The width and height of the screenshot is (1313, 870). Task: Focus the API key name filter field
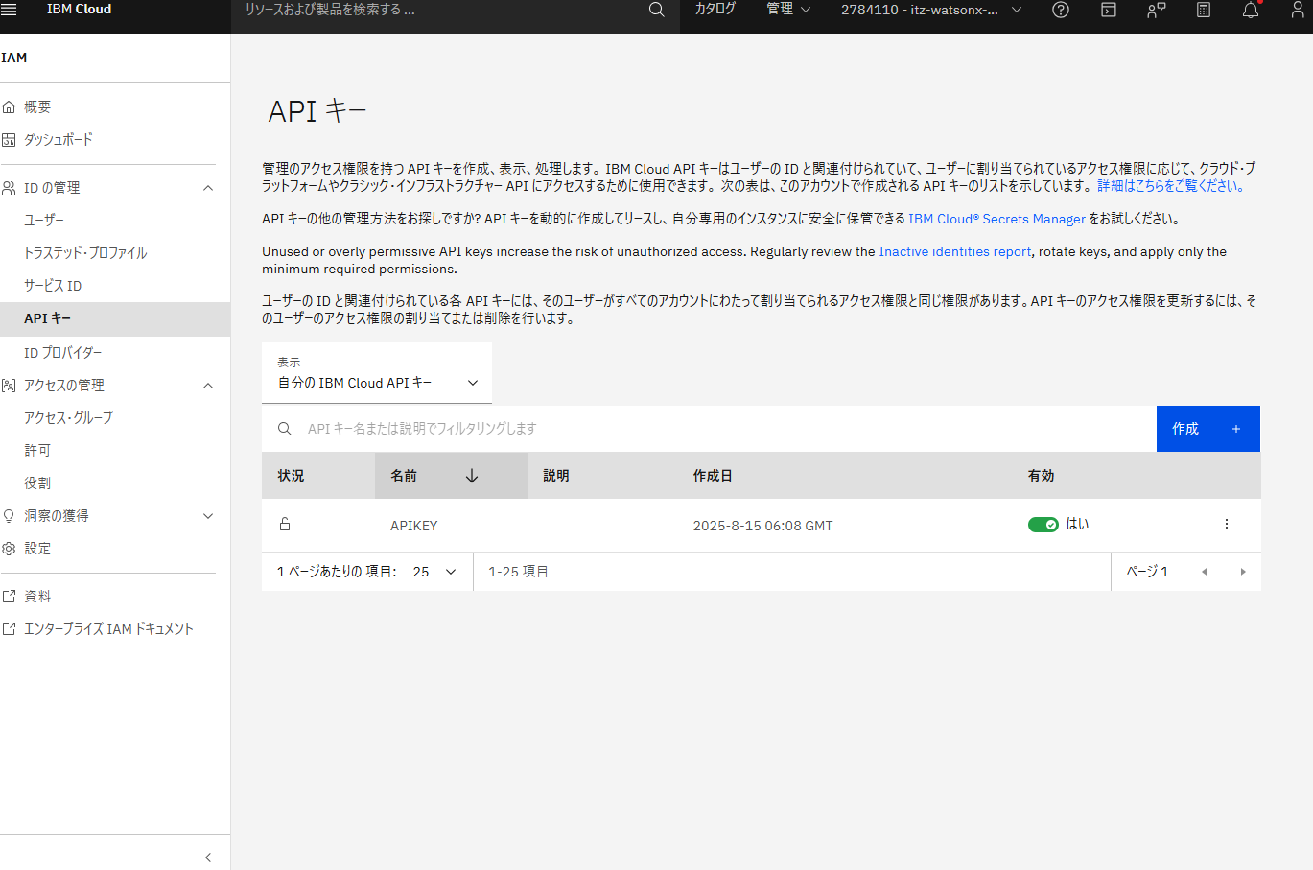coord(710,429)
